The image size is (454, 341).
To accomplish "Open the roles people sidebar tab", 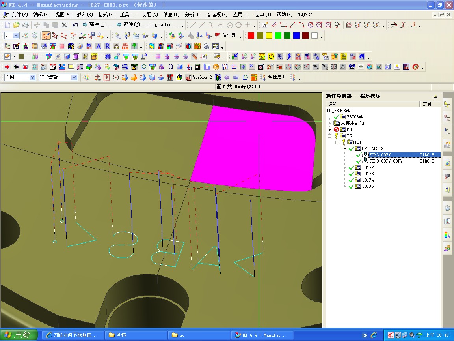I will pyautogui.click(x=447, y=248).
